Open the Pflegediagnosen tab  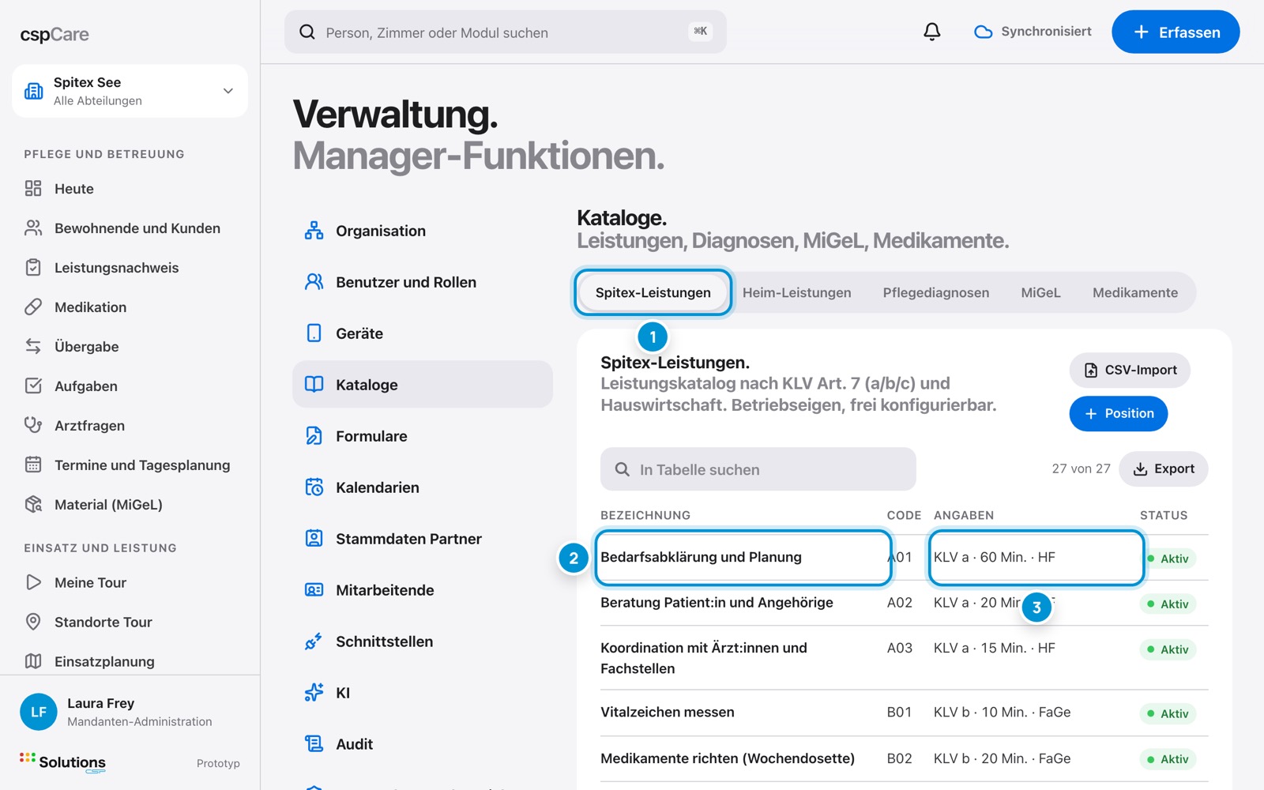tap(935, 292)
